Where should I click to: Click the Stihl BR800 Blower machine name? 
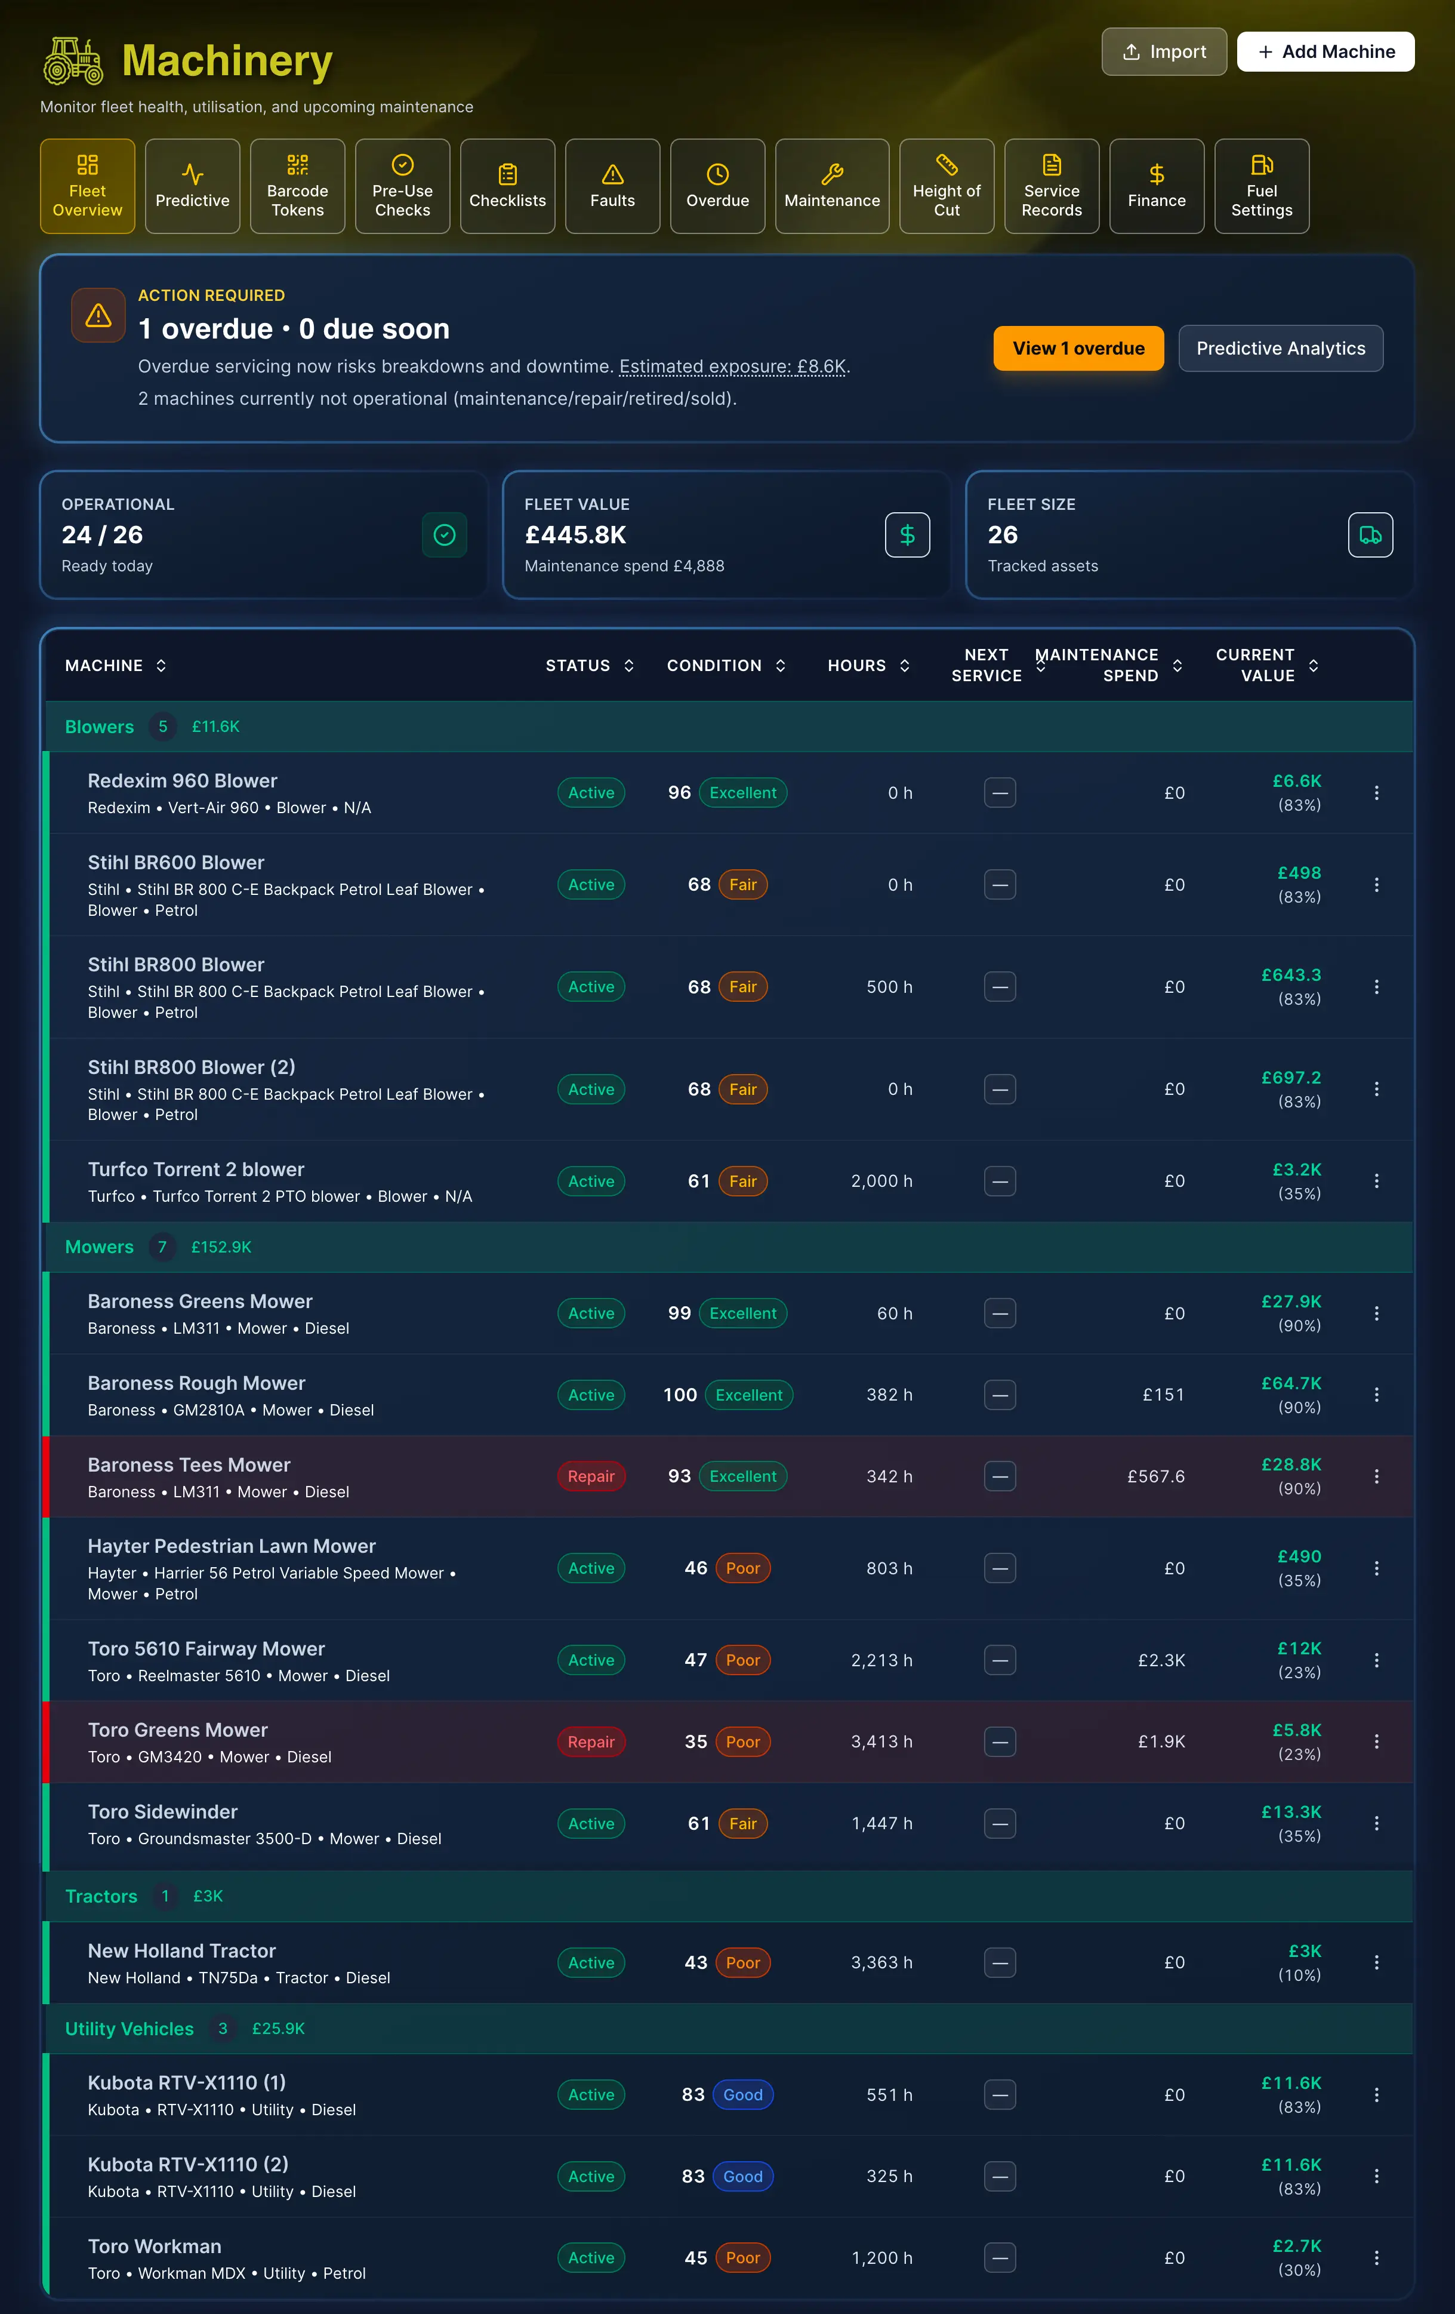point(175,965)
